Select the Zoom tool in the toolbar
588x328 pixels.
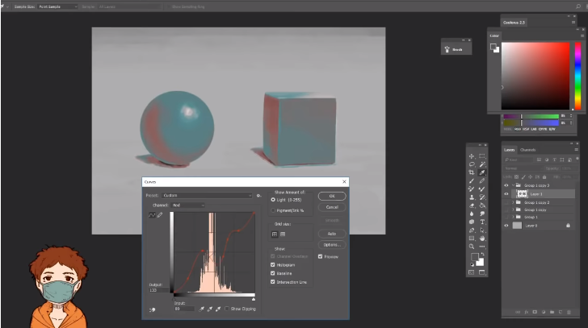(472, 246)
